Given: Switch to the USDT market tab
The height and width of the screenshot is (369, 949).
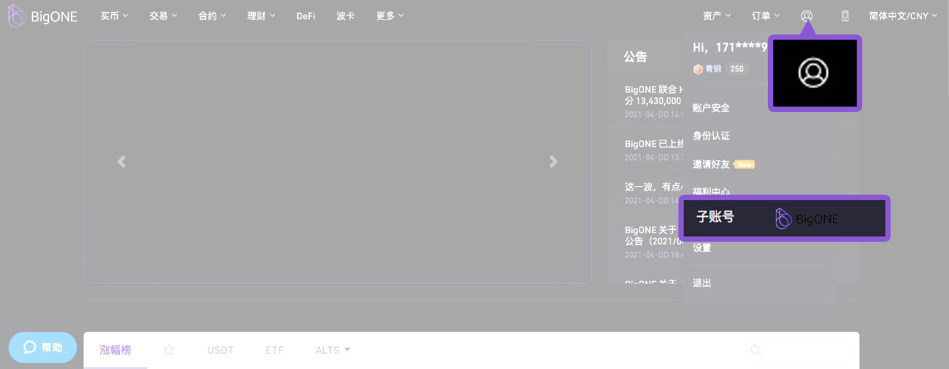Looking at the screenshot, I should pos(220,350).
